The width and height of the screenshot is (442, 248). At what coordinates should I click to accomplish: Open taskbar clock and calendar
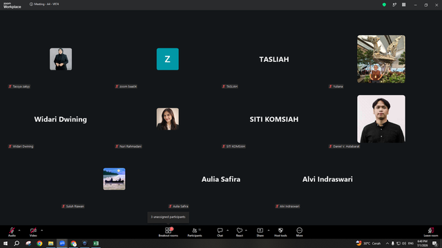[x=422, y=243]
